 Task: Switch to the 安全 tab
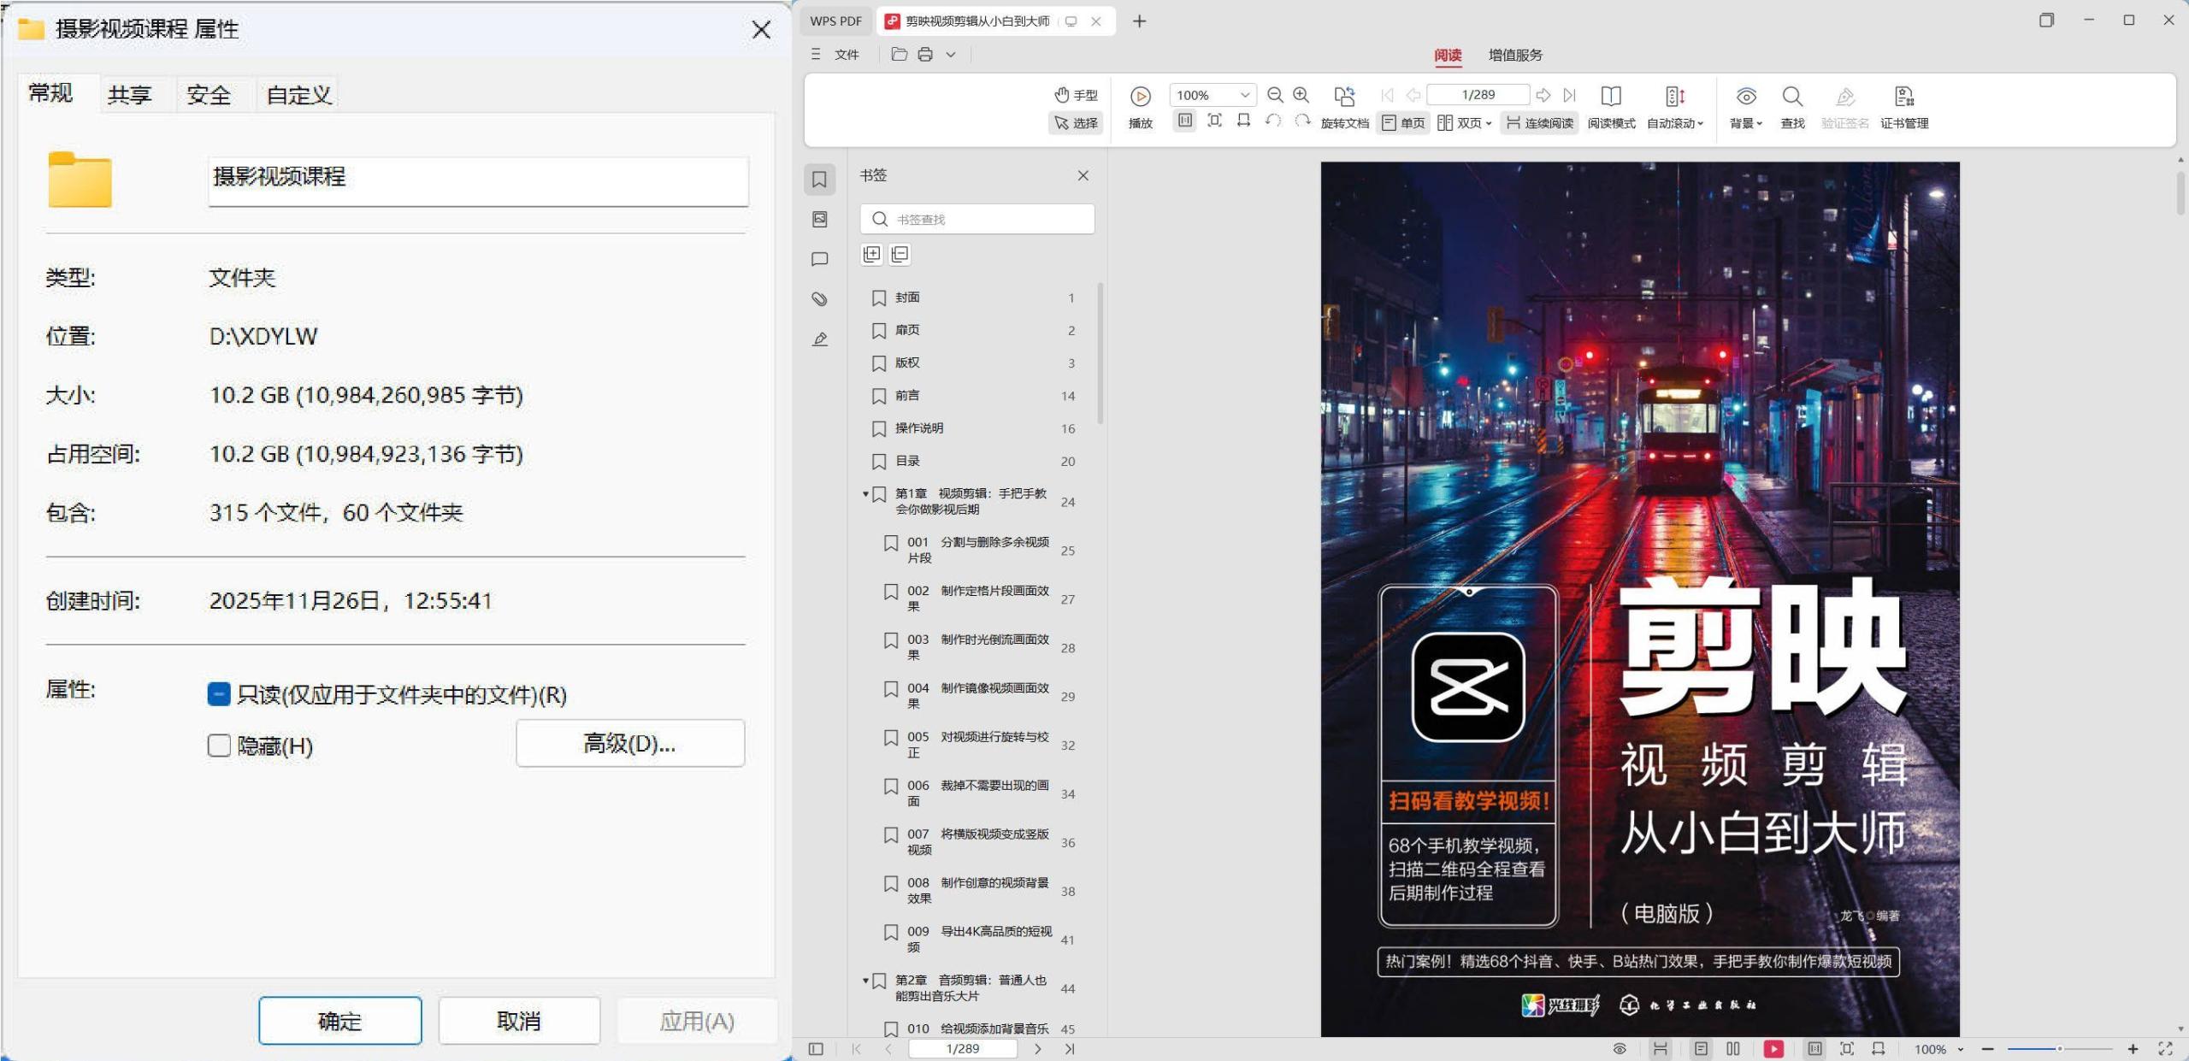pos(209,95)
